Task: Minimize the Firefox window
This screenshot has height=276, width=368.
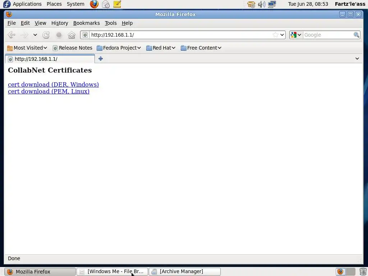Action: click(x=342, y=14)
